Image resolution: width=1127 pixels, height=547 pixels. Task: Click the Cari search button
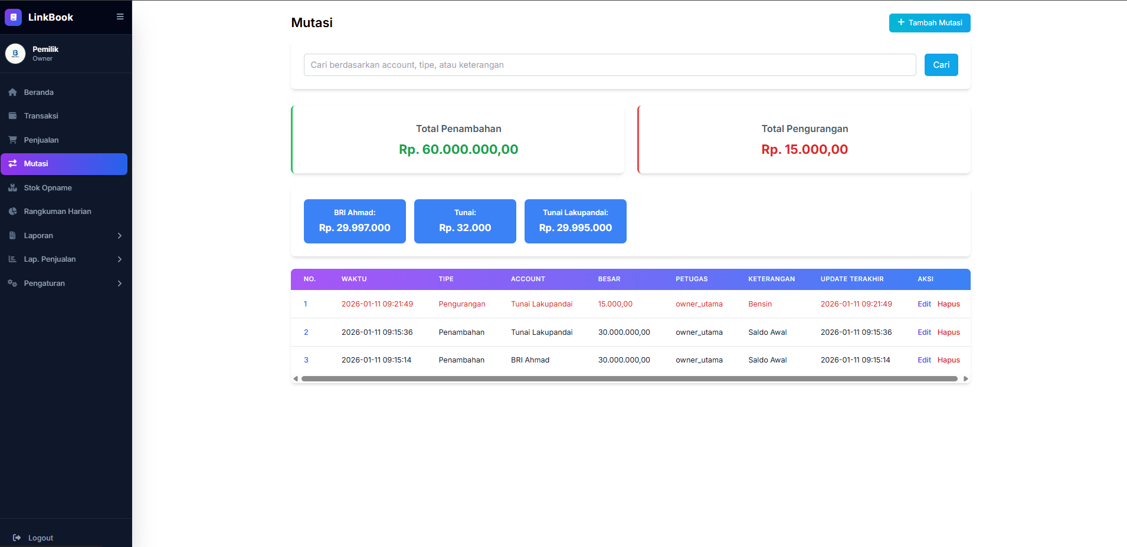[941, 65]
